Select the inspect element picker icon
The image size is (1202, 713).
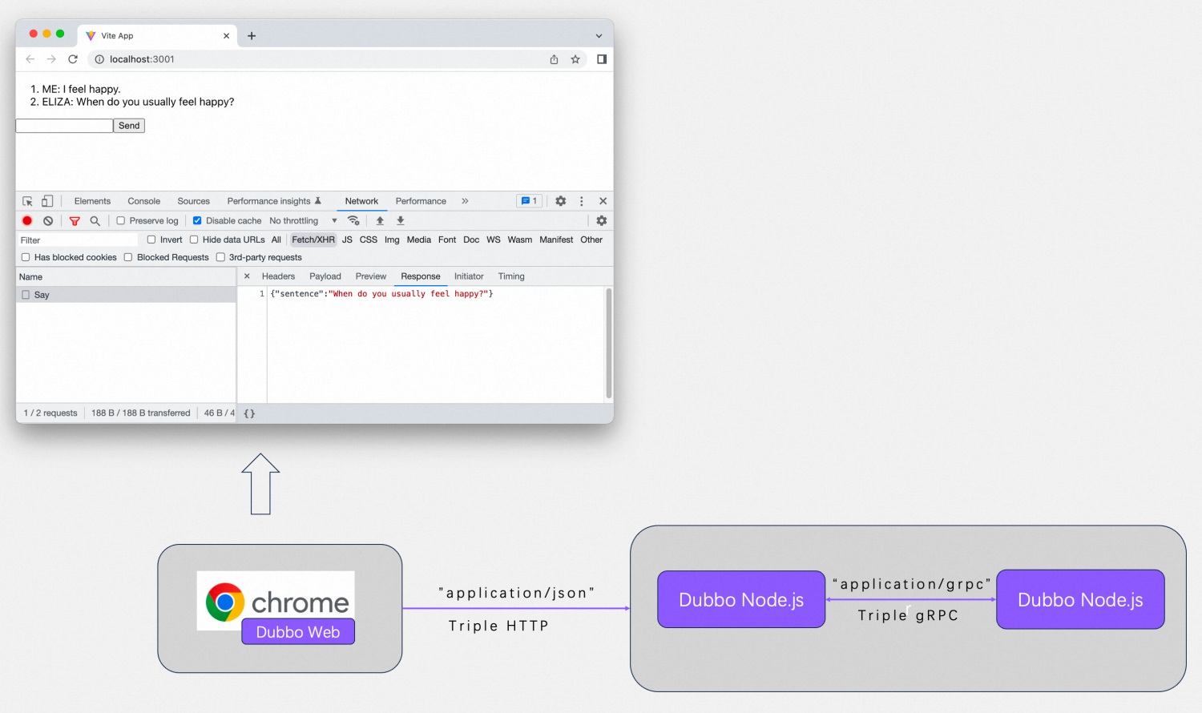pyautogui.click(x=27, y=201)
